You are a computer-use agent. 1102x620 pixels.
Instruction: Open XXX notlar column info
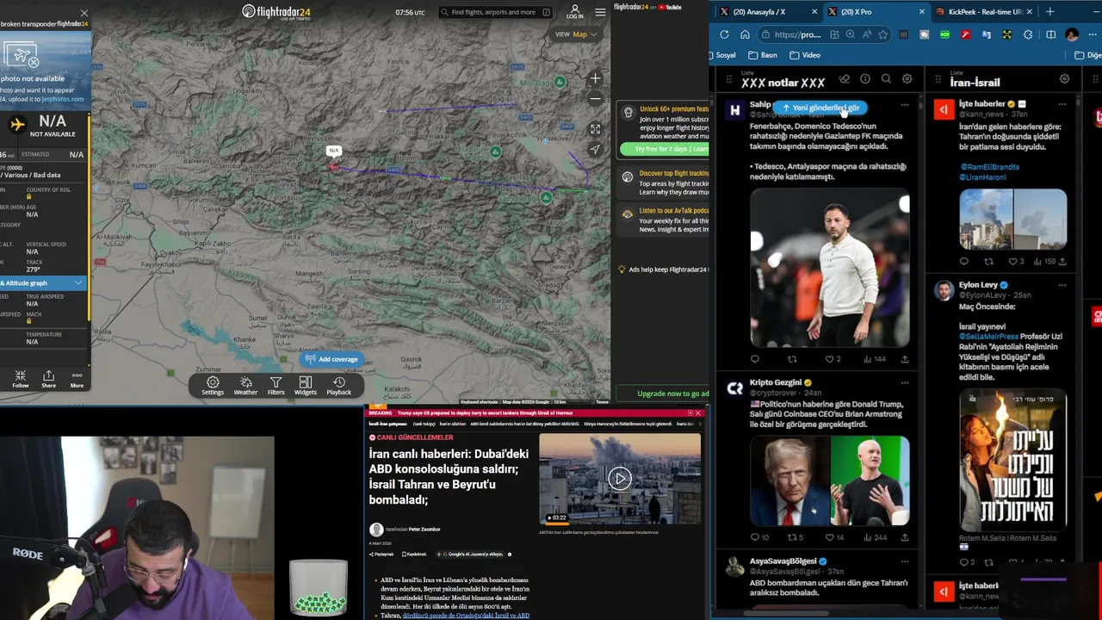tap(865, 79)
